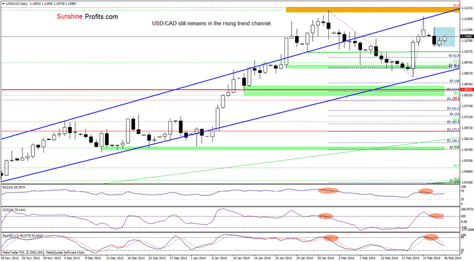Select the orange ellipse on RSI near 21 Feb 2014
Image resolution: width=474 pixels, height=261 pixels.
click(425, 191)
